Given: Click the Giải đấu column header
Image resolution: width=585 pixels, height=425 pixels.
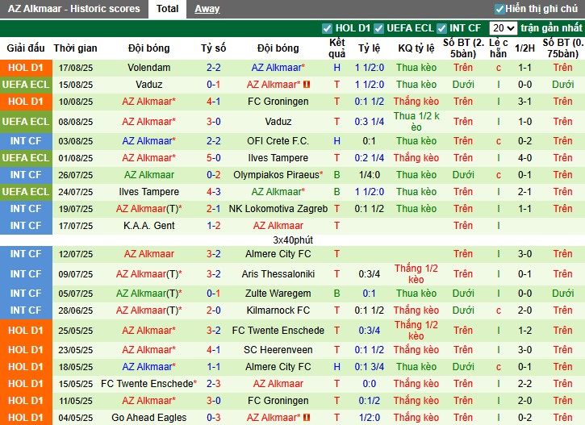Looking at the screenshot, I should coord(26,48).
